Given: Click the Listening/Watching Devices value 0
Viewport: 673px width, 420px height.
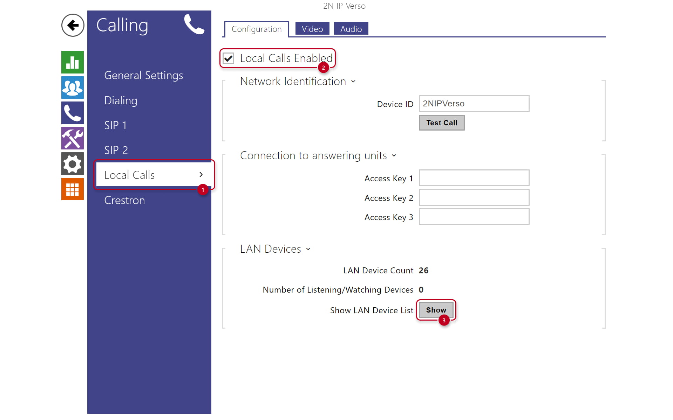Looking at the screenshot, I should [421, 290].
